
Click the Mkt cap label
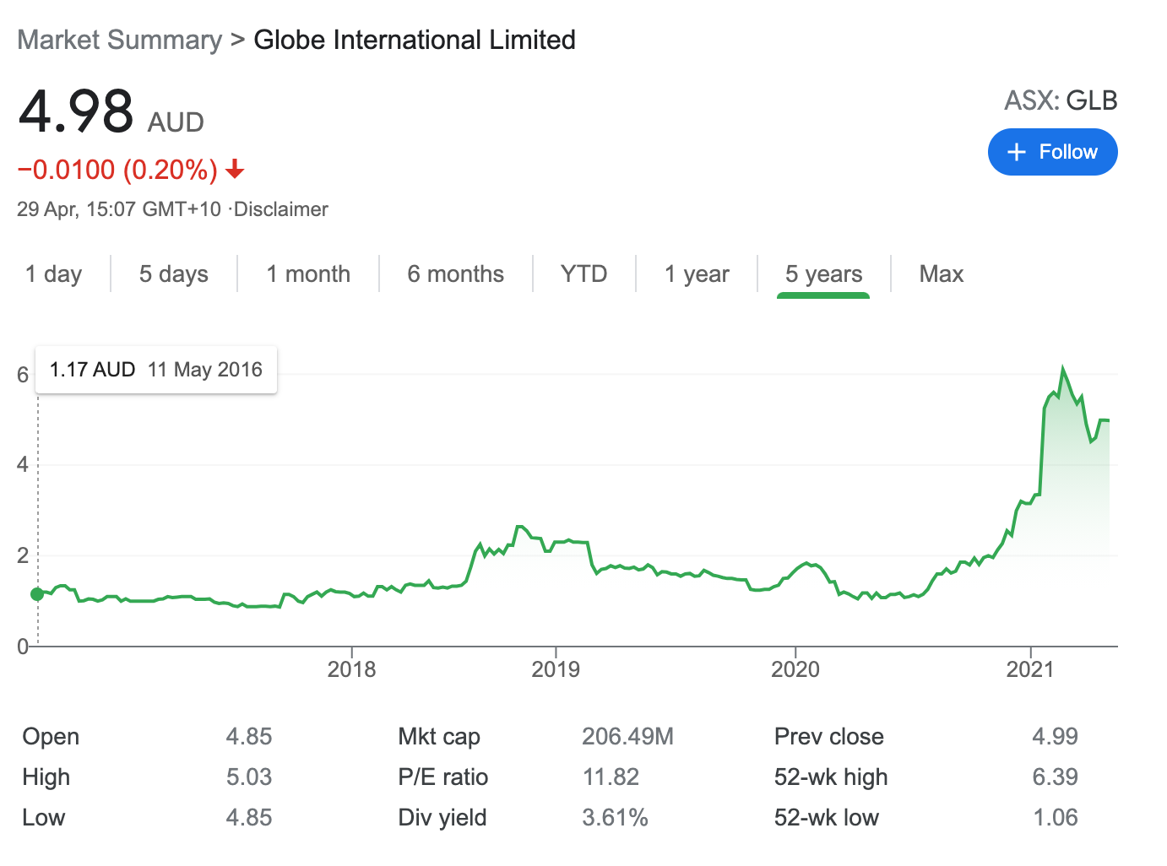[x=439, y=736]
